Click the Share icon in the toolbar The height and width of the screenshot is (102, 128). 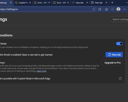pos(113,9)
